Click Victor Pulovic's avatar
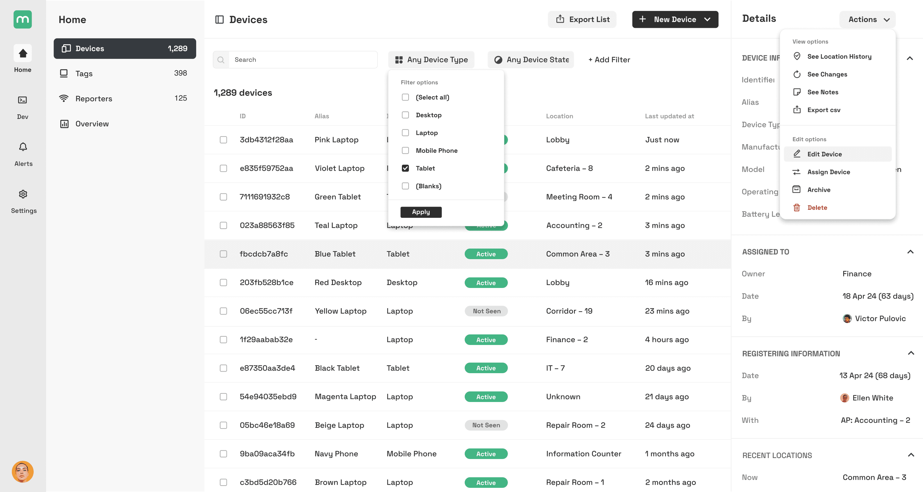 point(847,318)
